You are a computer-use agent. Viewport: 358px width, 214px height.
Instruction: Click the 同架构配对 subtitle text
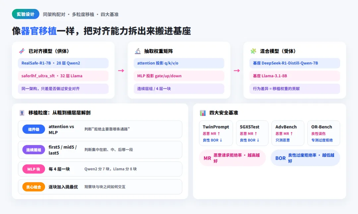[54, 14]
